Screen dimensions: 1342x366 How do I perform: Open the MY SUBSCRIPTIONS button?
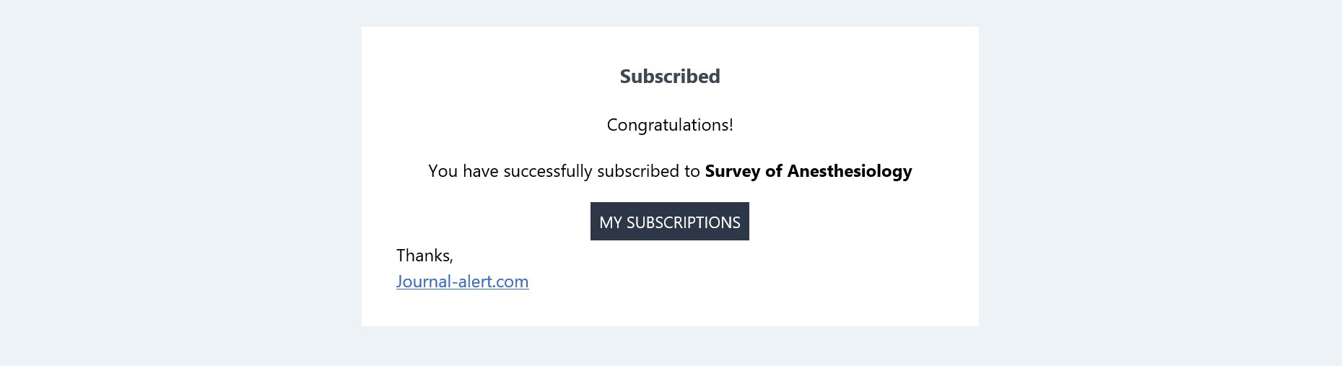[669, 222]
